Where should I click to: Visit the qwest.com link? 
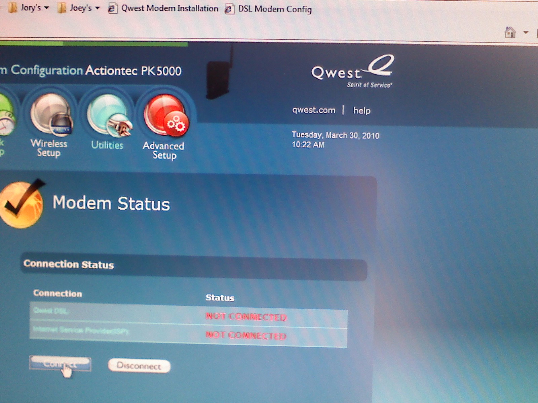click(314, 110)
